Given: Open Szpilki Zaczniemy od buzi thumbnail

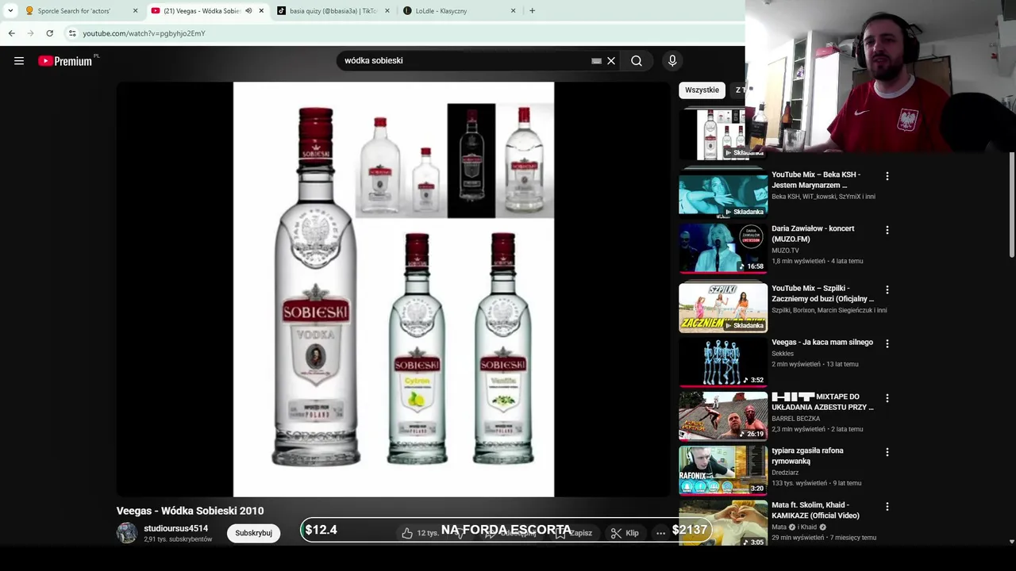Looking at the screenshot, I should [723, 308].
